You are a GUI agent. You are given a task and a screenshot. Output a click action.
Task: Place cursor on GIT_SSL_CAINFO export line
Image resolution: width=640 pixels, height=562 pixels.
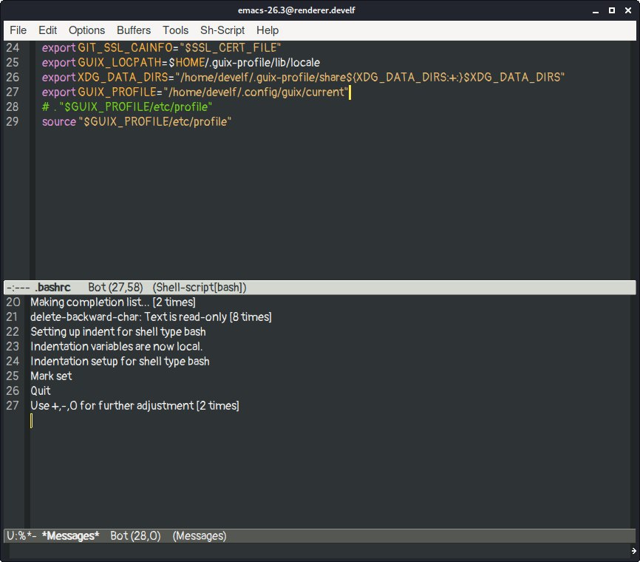pyautogui.click(x=161, y=48)
